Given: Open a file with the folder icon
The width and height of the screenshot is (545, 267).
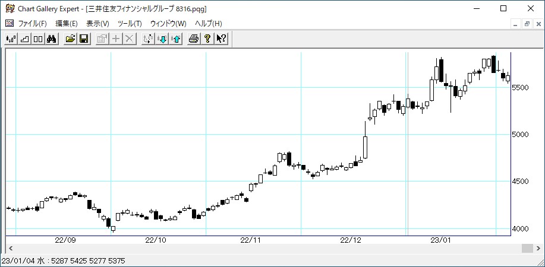Looking at the screenshot, I should pyautogui.click(x=71, y=39).
